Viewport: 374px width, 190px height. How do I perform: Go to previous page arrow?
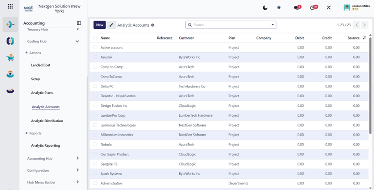(356, 25)
